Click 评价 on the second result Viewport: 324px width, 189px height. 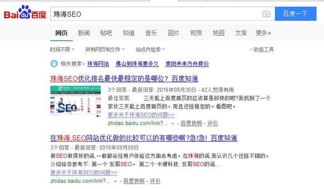tap(155, 181)
